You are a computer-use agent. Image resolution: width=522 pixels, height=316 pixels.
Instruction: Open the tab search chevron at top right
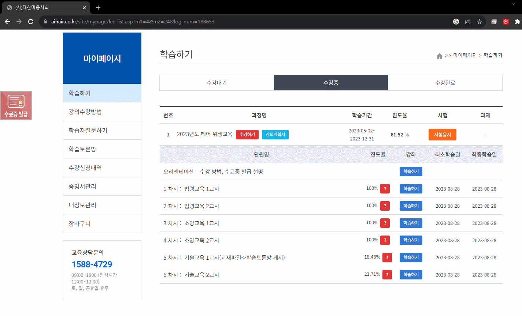click(x=514, y=4)
